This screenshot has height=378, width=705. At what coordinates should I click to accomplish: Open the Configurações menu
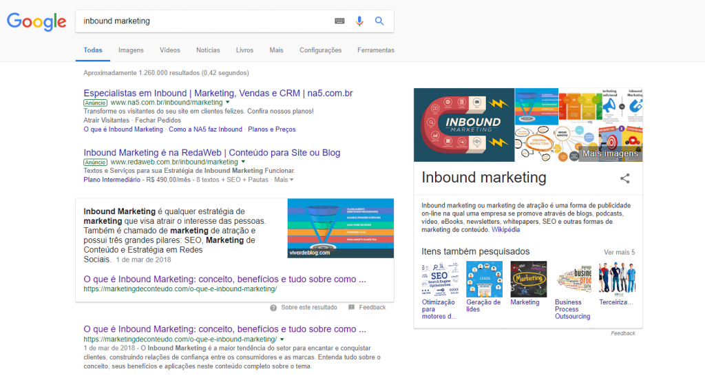321,50
